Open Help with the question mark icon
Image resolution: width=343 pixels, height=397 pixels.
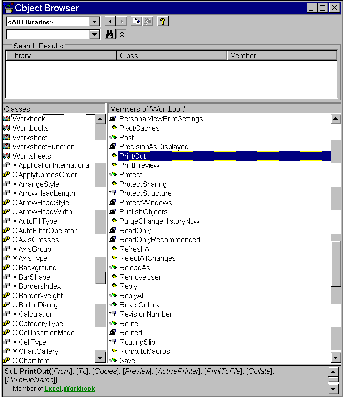tap(163, 22)
